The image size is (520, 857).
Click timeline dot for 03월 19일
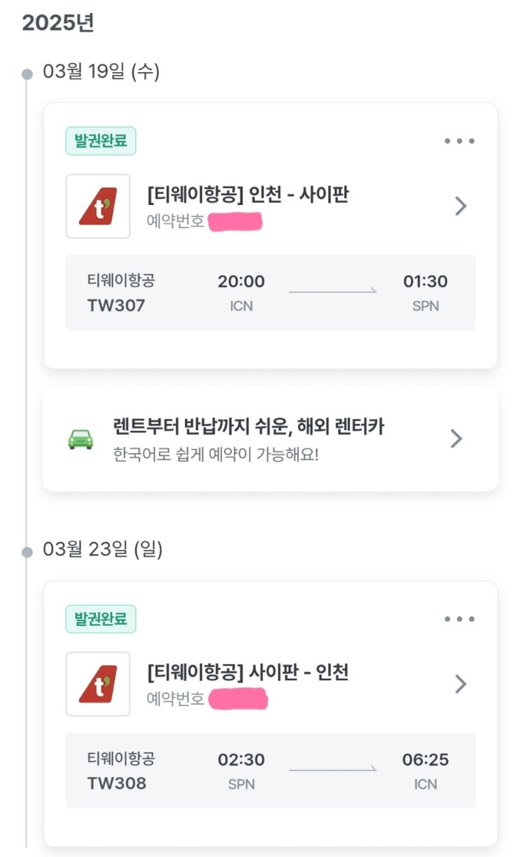[x=27, y=73]
